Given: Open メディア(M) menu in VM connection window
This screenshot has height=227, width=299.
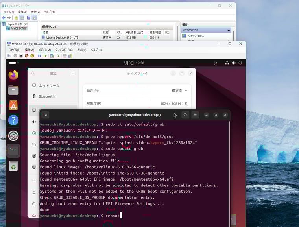Looking at the screenshot, I should tap(45, 50).
